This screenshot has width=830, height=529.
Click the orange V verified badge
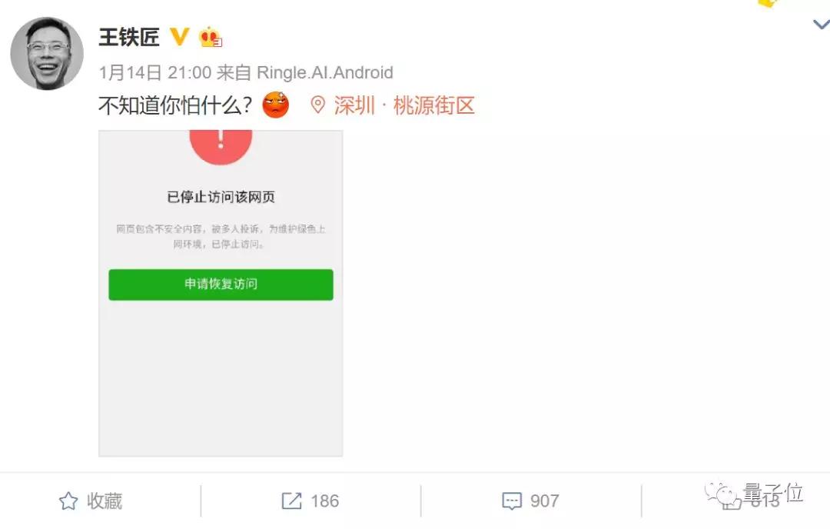[x=179, y=37]
